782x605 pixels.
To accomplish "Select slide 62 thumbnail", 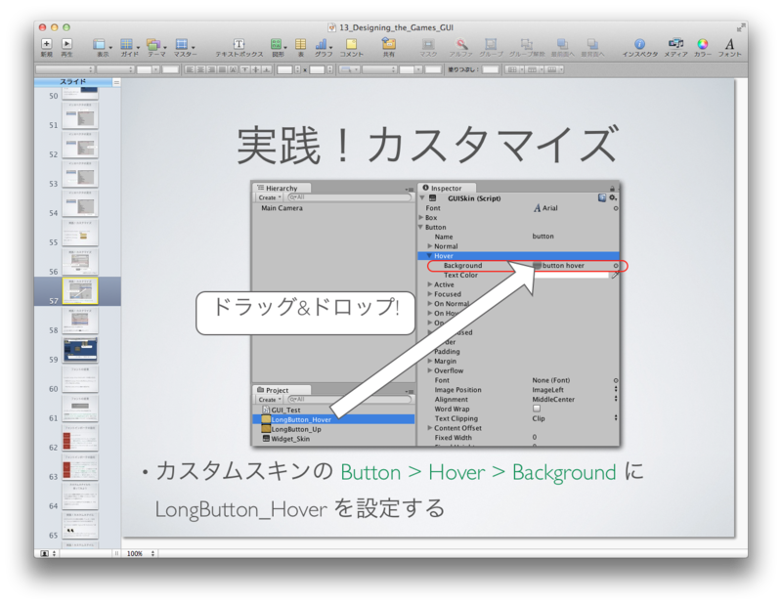I will coord(80,438).
